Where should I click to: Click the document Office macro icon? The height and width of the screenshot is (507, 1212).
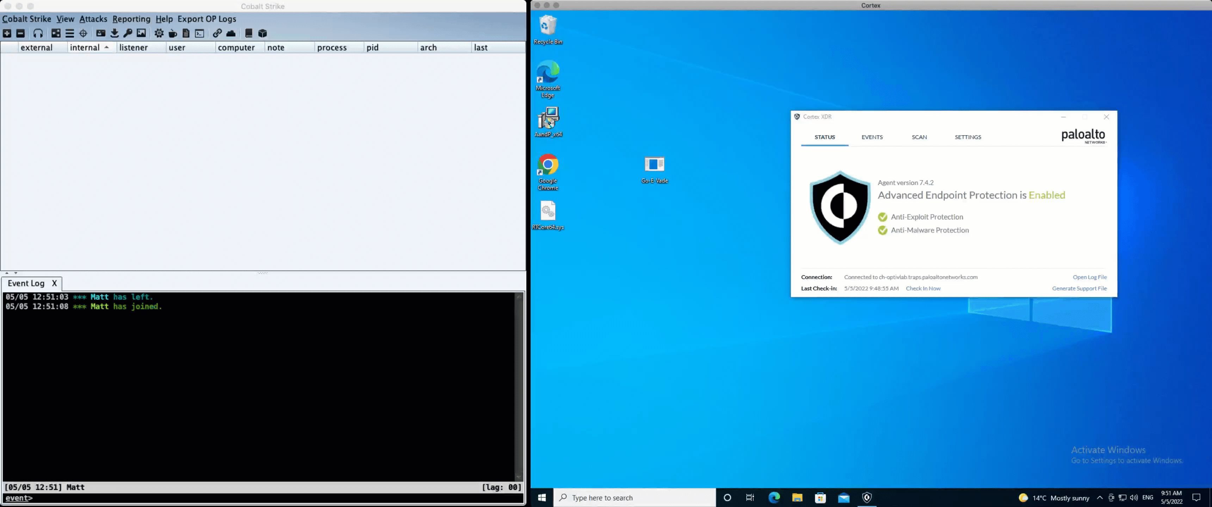click(186, 33)
